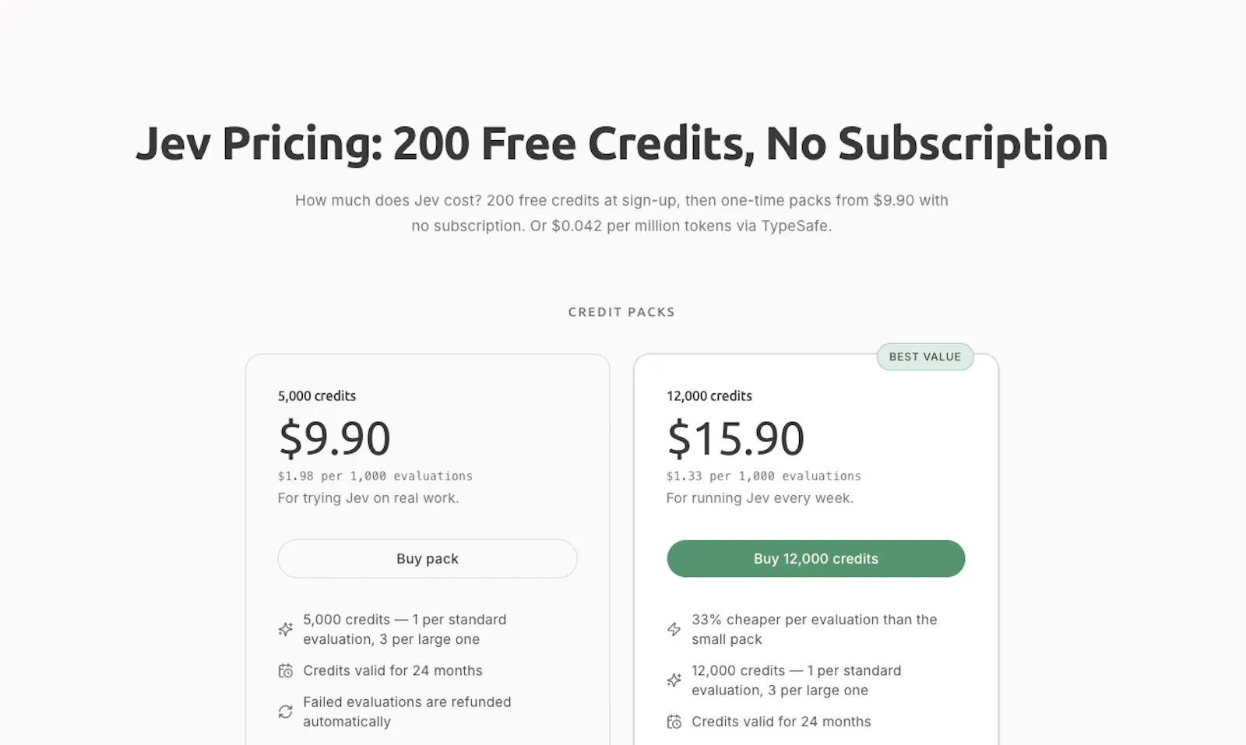Image resolution: width=1246 pixels, height=745 pixels.
Task: Click the CREDIT PACKS section label
Action: coord(621,312)
